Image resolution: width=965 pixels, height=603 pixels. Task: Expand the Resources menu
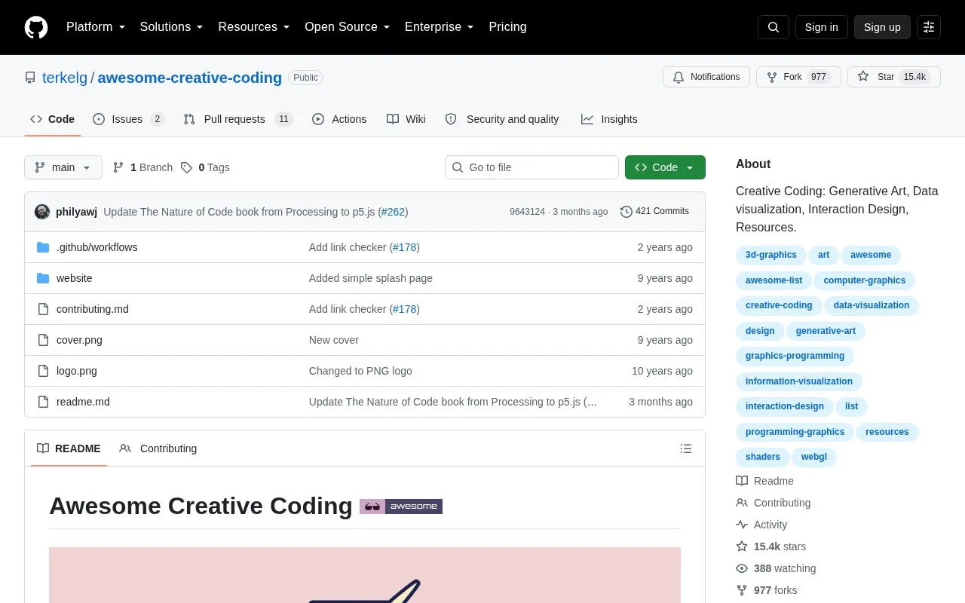[254, 27]
